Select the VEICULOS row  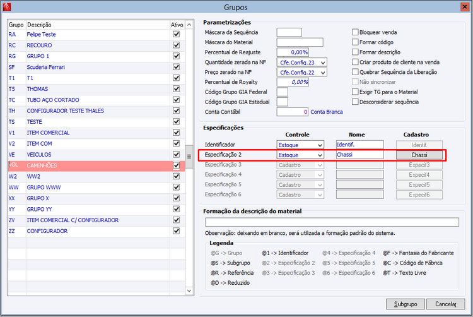tap(96, 155)
